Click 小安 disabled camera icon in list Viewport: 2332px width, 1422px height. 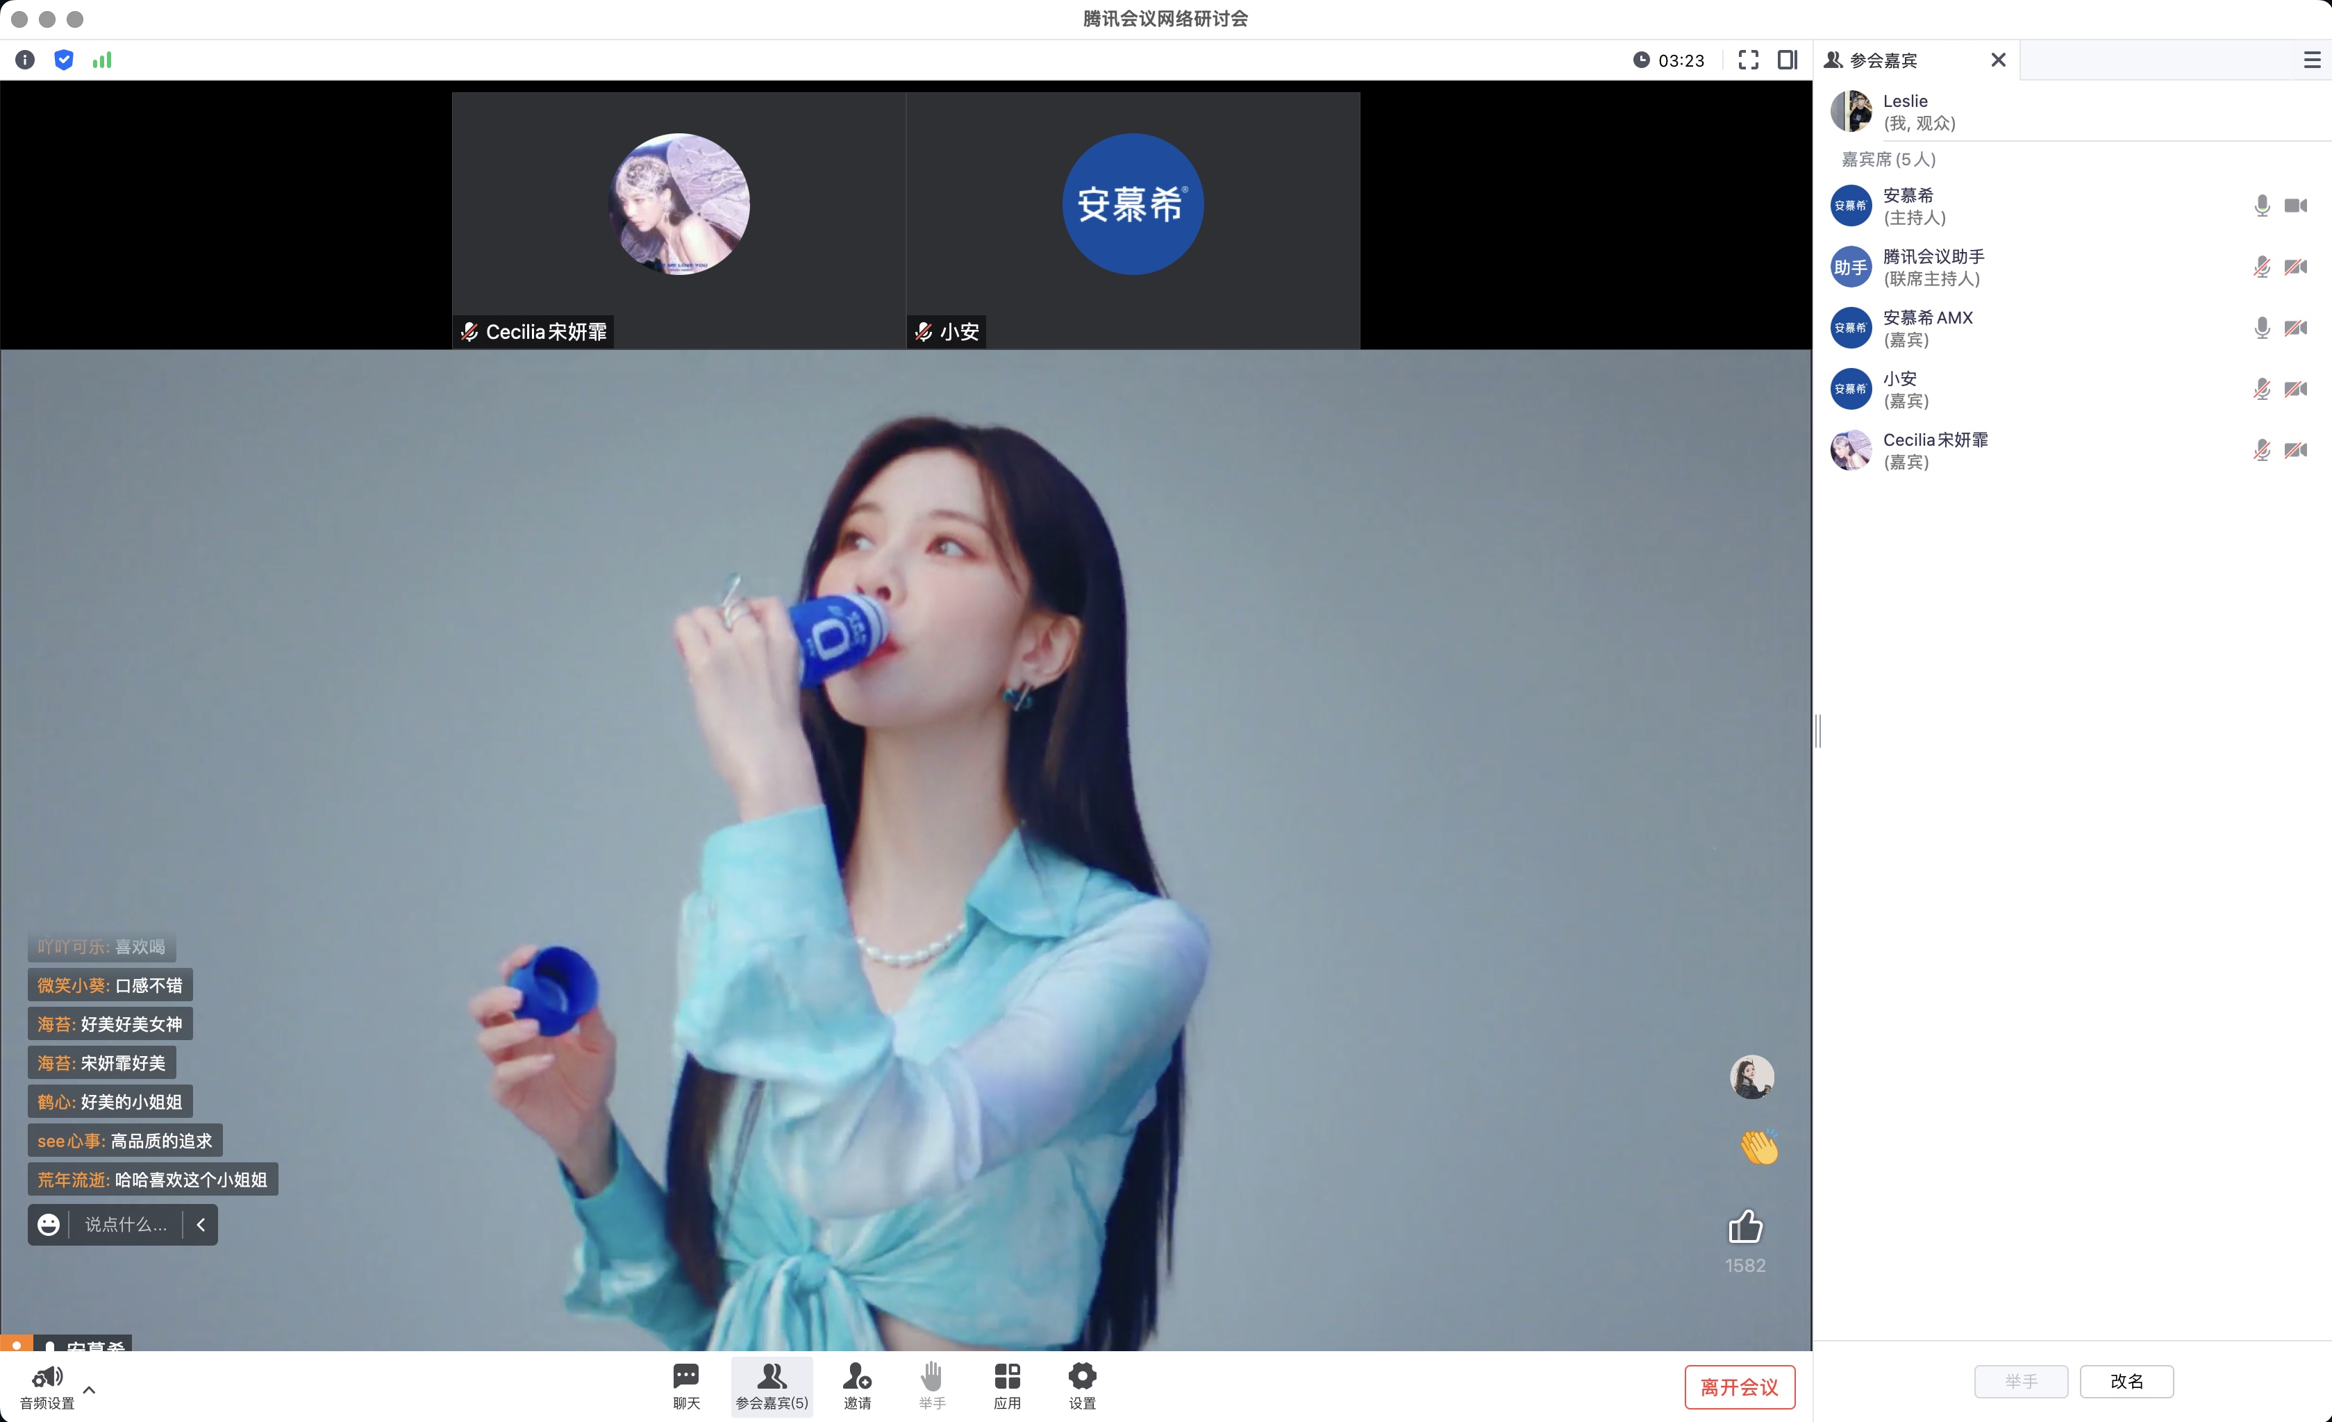pyautogui.click(x=2296, y=389)
